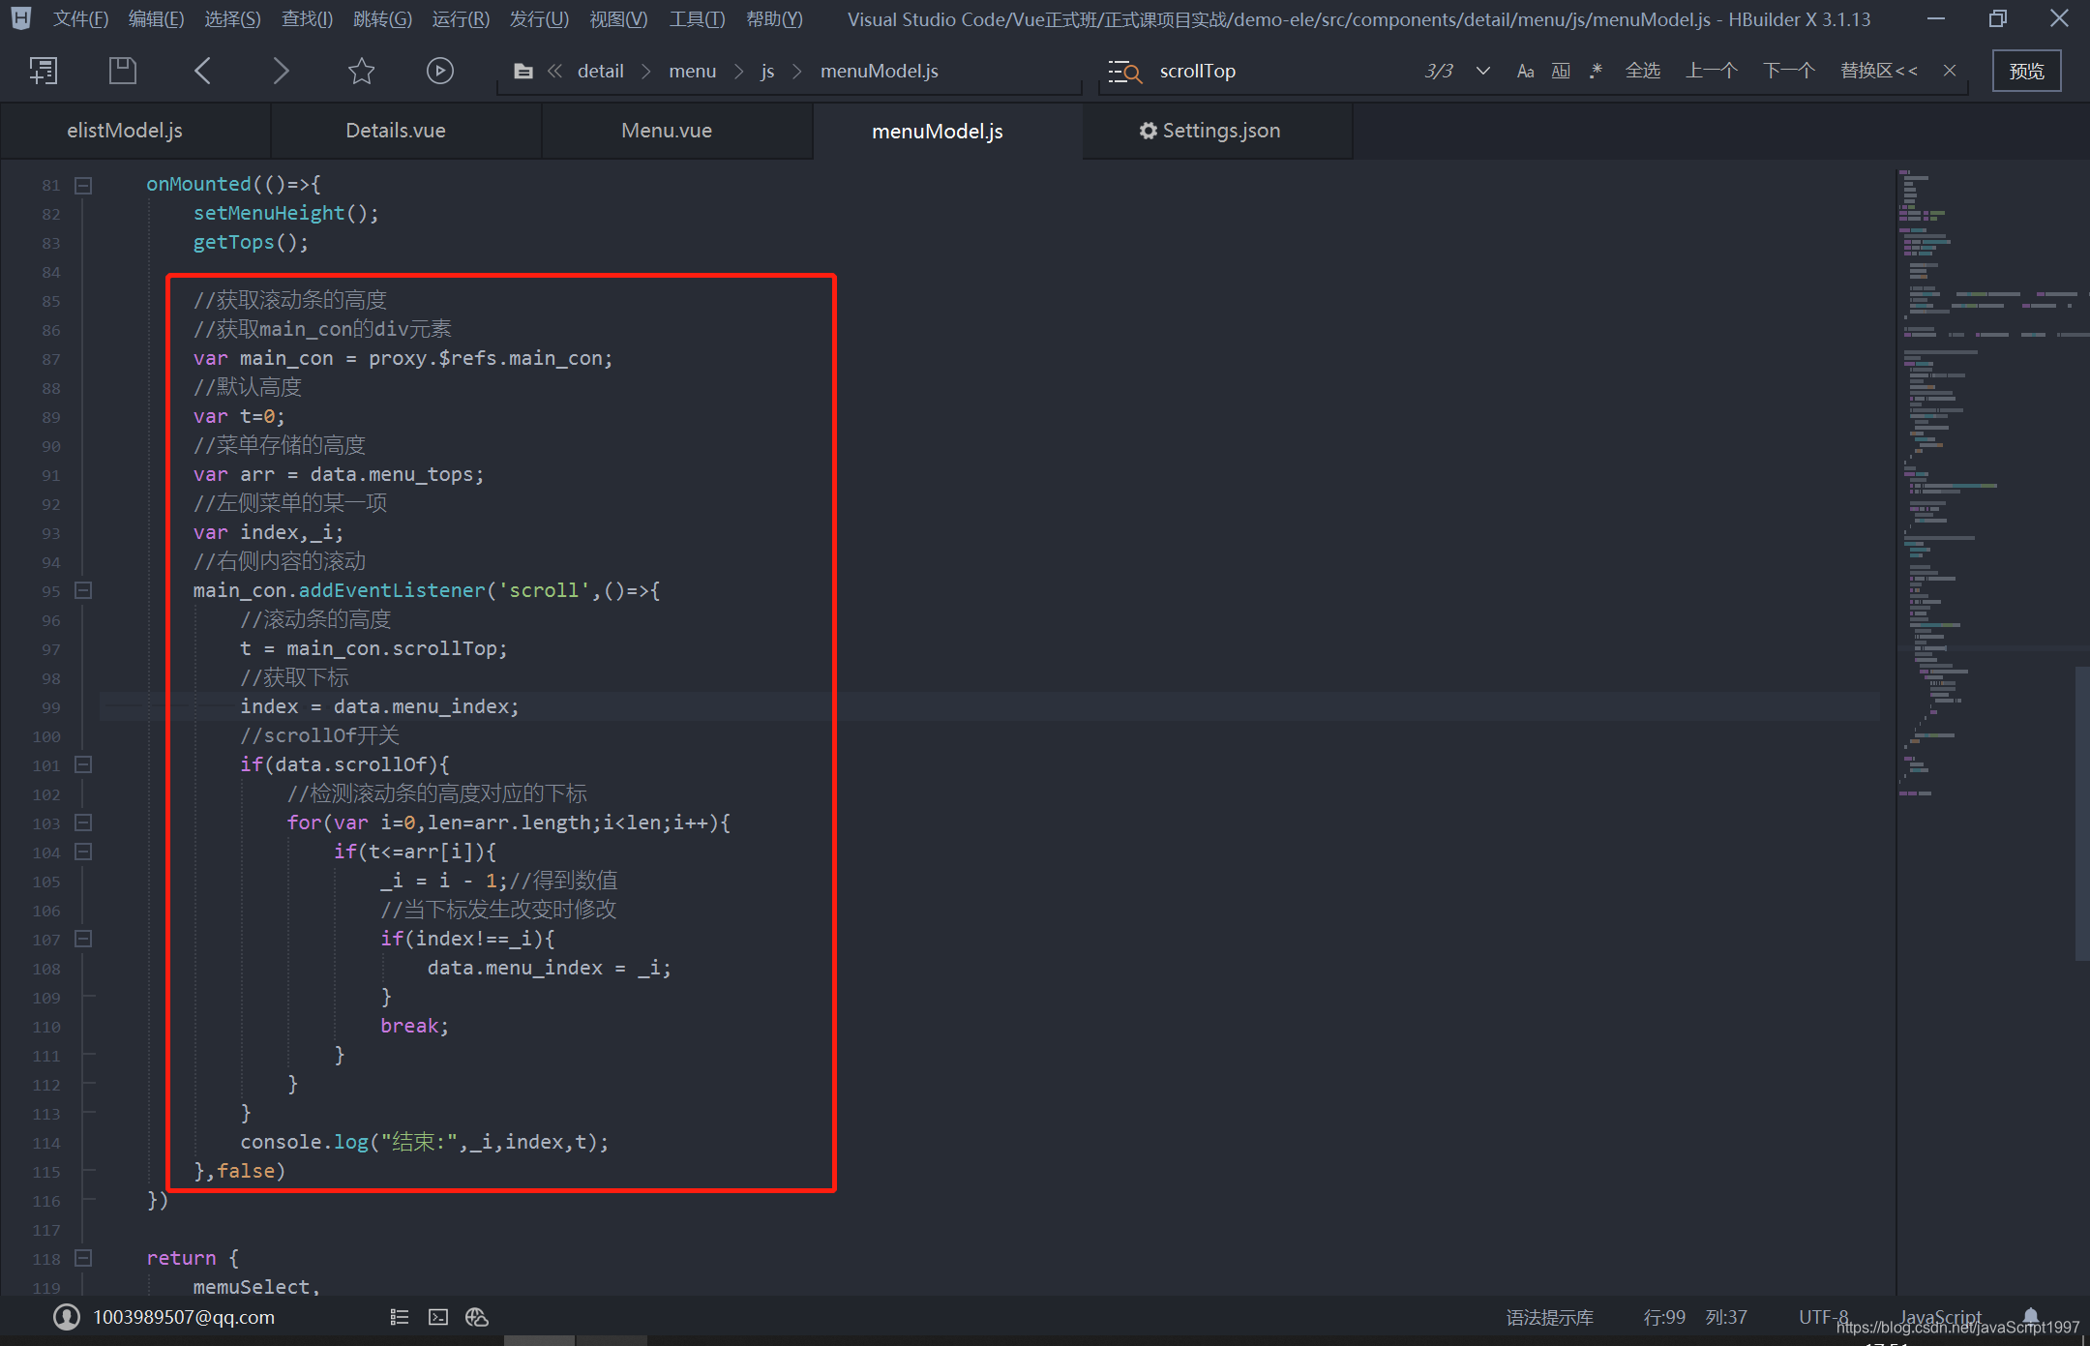Toggle whole word match option
Image resolution: width=2090 pixels, height=1346 pixels.
pos(1561,72)
